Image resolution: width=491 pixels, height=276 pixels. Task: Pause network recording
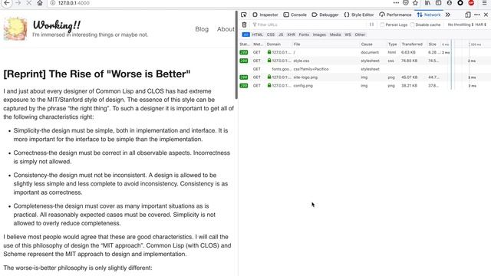pyautogui.click(x=371, y=25)
